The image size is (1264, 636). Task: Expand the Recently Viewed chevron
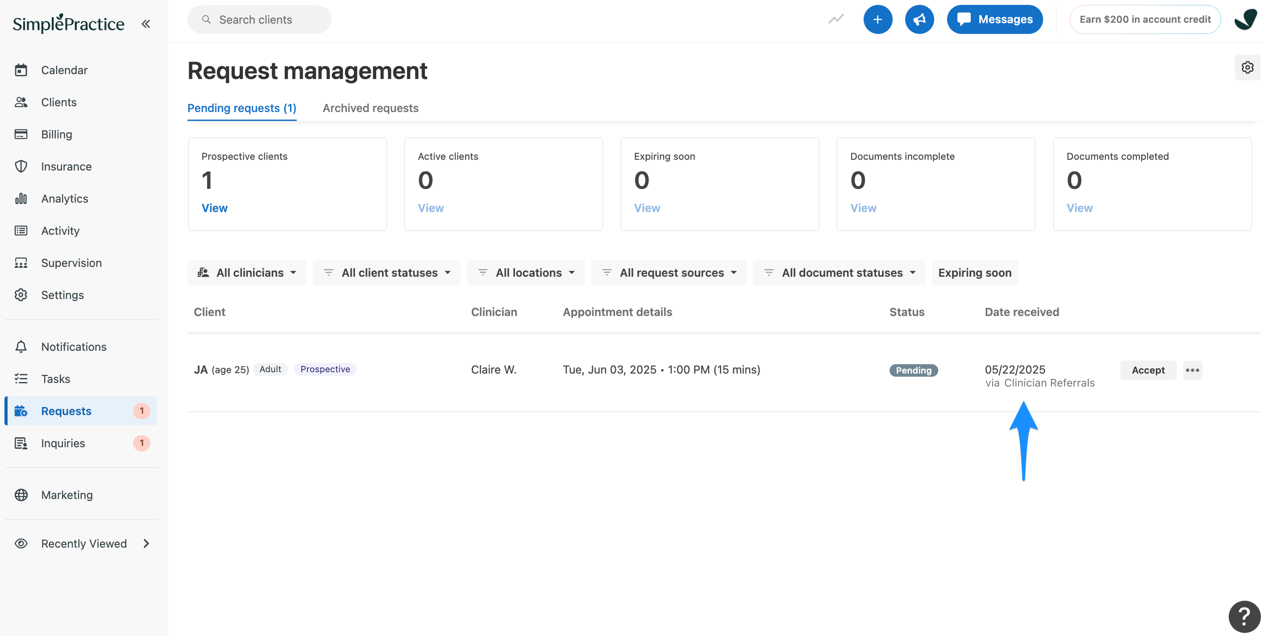tap(146, 543)
